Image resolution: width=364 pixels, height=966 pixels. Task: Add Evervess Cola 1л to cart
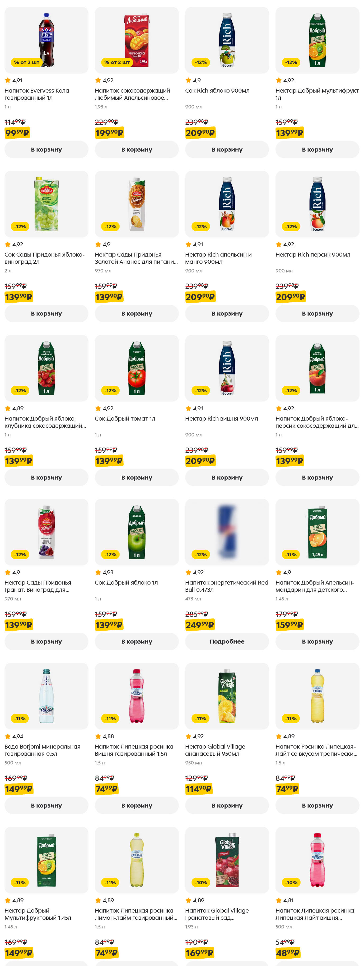(x=46, y=149)
